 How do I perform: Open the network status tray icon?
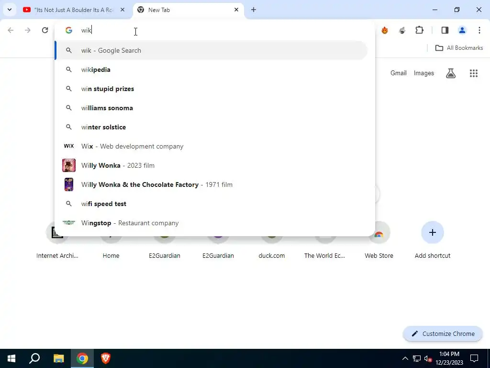[x=417, y=358]
